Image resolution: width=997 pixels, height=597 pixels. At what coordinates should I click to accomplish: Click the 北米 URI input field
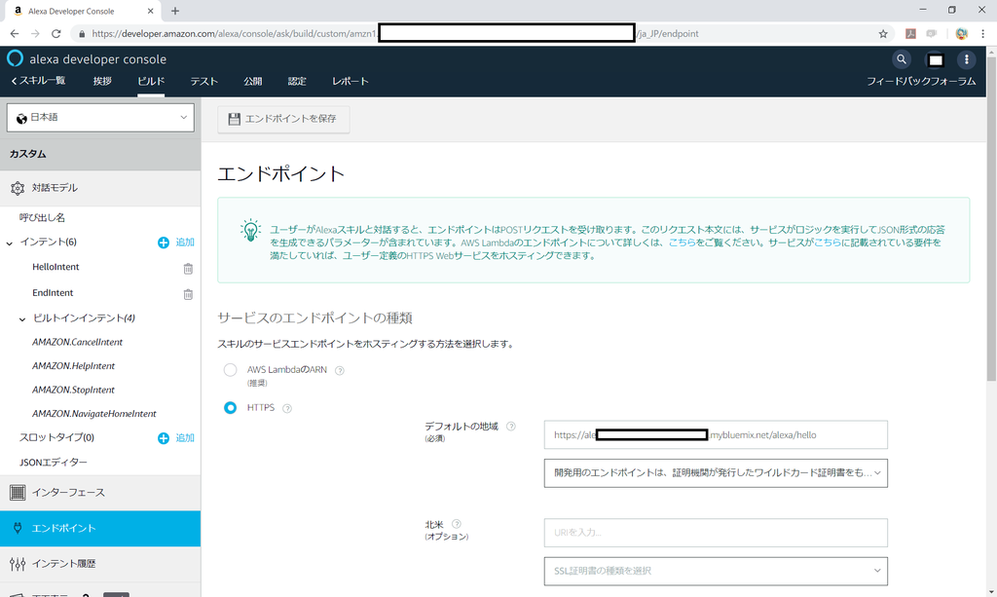pyautogui.click(x=716, y=533)
